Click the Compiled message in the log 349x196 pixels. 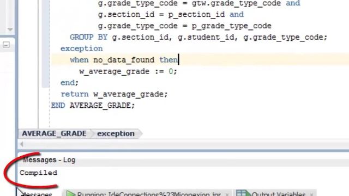coord(38,173)
